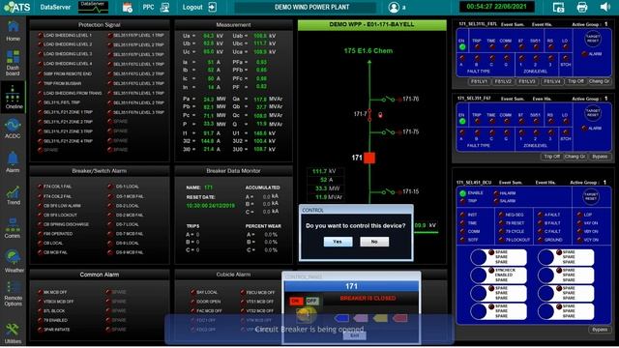Select the Oneline sidebar icon
619x348 pixels.
(13, 97)
